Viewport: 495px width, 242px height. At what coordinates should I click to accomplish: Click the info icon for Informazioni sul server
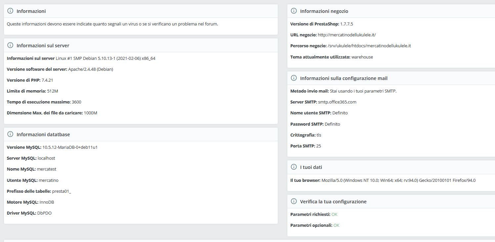10,45
